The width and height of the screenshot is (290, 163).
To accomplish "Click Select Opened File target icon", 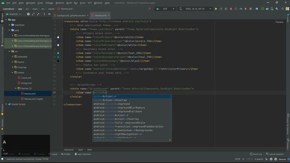I will (x=28, y=14).
